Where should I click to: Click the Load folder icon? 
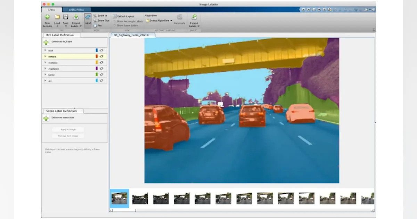[x=57, y=17]
